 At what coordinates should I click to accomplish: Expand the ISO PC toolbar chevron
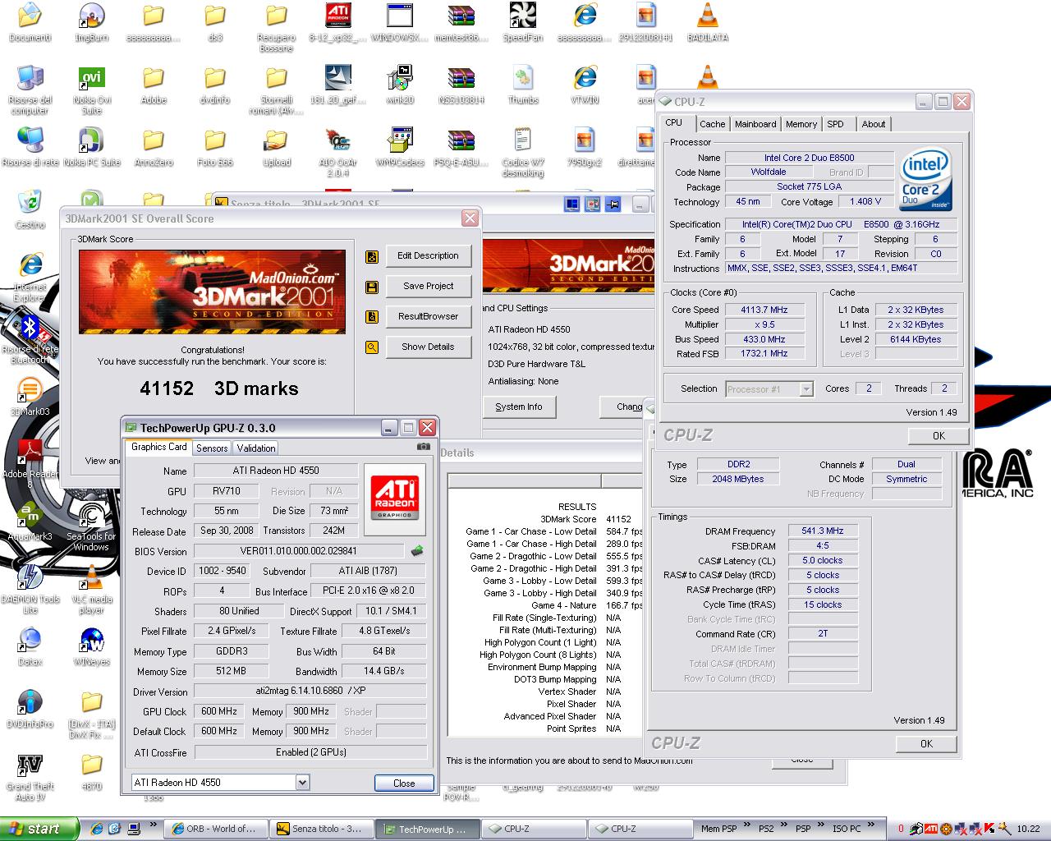(x=870, y=825)
